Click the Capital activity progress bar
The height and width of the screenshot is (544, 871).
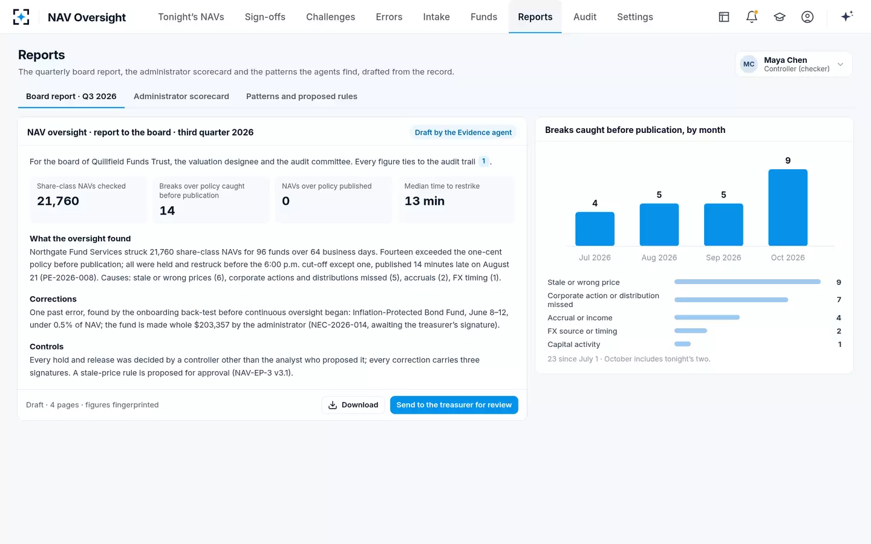[x=683, y=344]
